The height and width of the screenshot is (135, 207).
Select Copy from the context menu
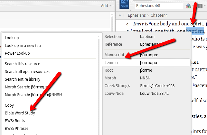[9, 105]
